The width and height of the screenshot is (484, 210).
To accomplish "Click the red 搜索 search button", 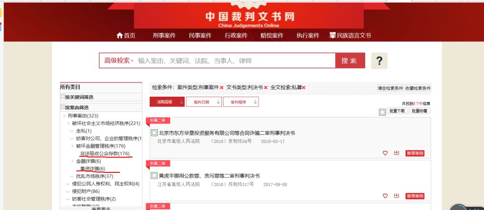I will (x=350, y=61).
